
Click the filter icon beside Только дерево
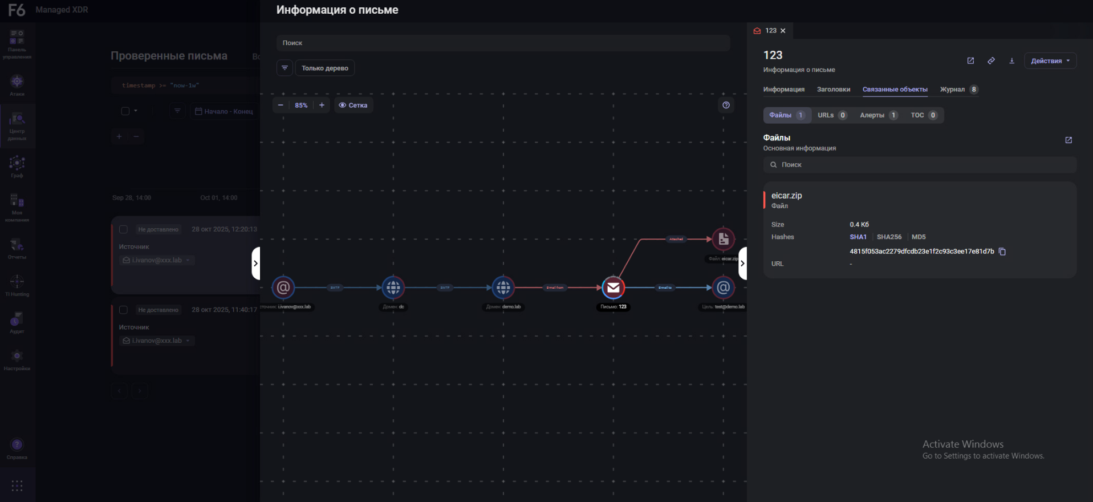tap(285, 68)
